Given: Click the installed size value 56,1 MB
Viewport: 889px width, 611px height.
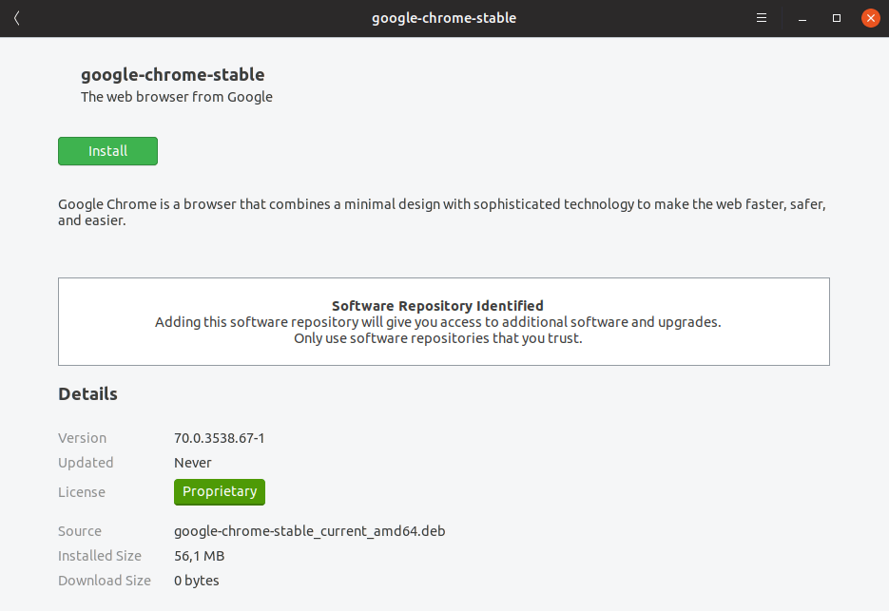Looking at the screenshot, I should [x=199, y=556].
